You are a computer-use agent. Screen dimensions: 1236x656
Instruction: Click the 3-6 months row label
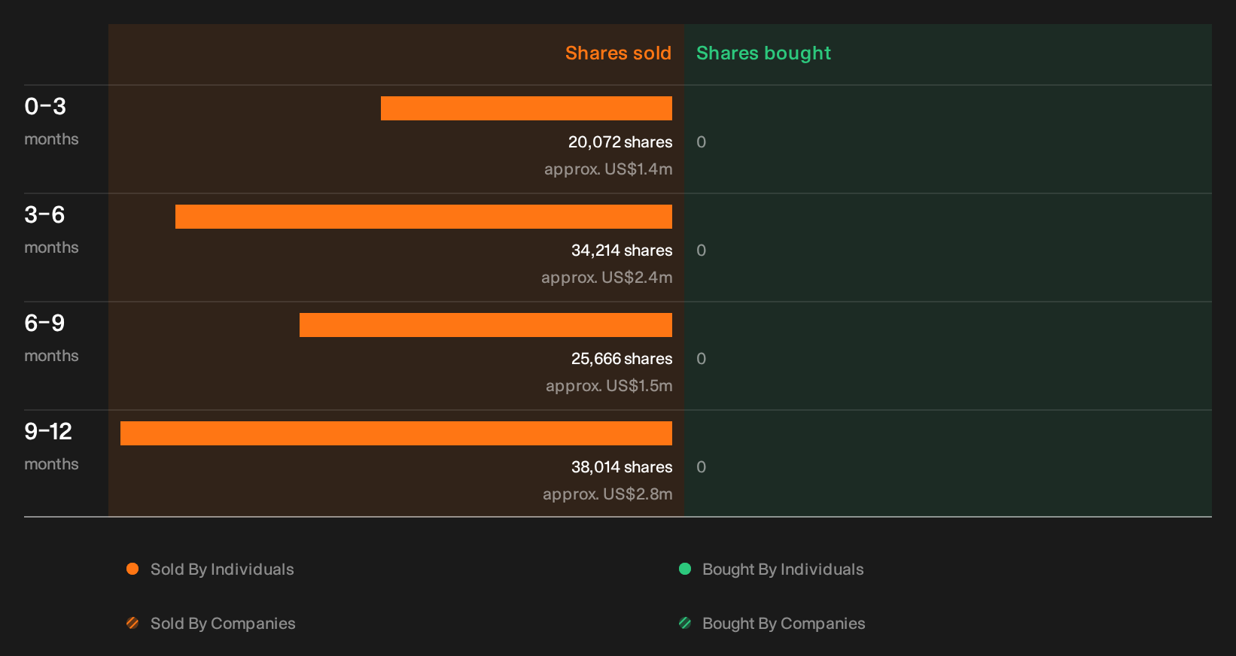[51, 229]
